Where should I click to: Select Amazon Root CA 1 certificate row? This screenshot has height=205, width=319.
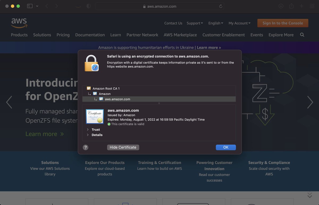[159, 88]
